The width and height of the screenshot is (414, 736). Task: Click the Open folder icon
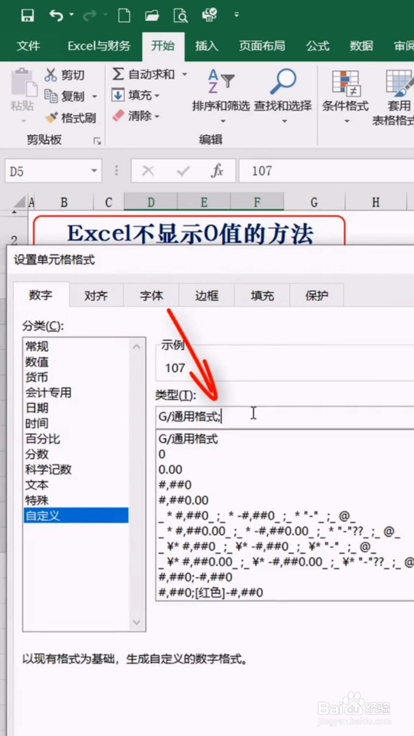tap(152, 16)
